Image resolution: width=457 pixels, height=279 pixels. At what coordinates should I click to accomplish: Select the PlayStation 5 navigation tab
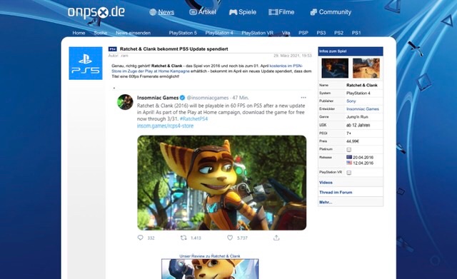[183, 33]
